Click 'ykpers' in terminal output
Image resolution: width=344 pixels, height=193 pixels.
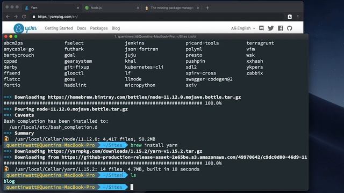click(254, 67)
